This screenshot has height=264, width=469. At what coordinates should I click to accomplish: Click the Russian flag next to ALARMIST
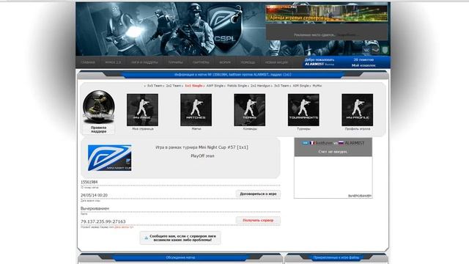click(x=341, y=143)
